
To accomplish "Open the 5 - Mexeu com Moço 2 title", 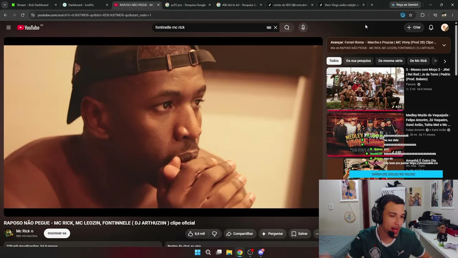I will (x=428, y=74).
